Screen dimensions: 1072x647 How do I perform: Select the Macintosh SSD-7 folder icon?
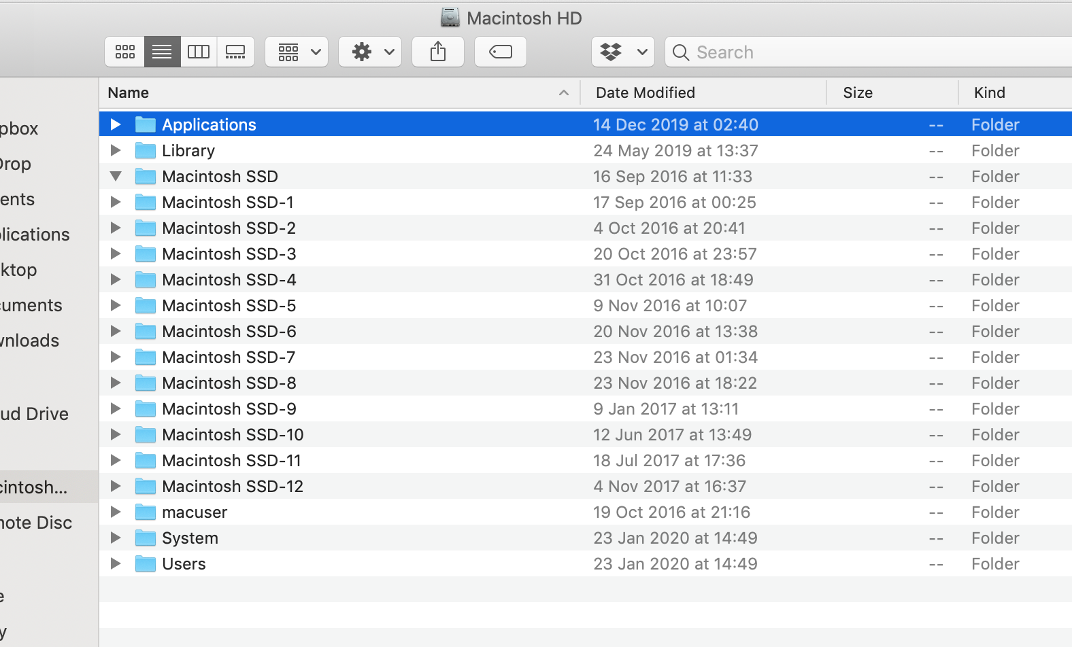pos(145,357)
